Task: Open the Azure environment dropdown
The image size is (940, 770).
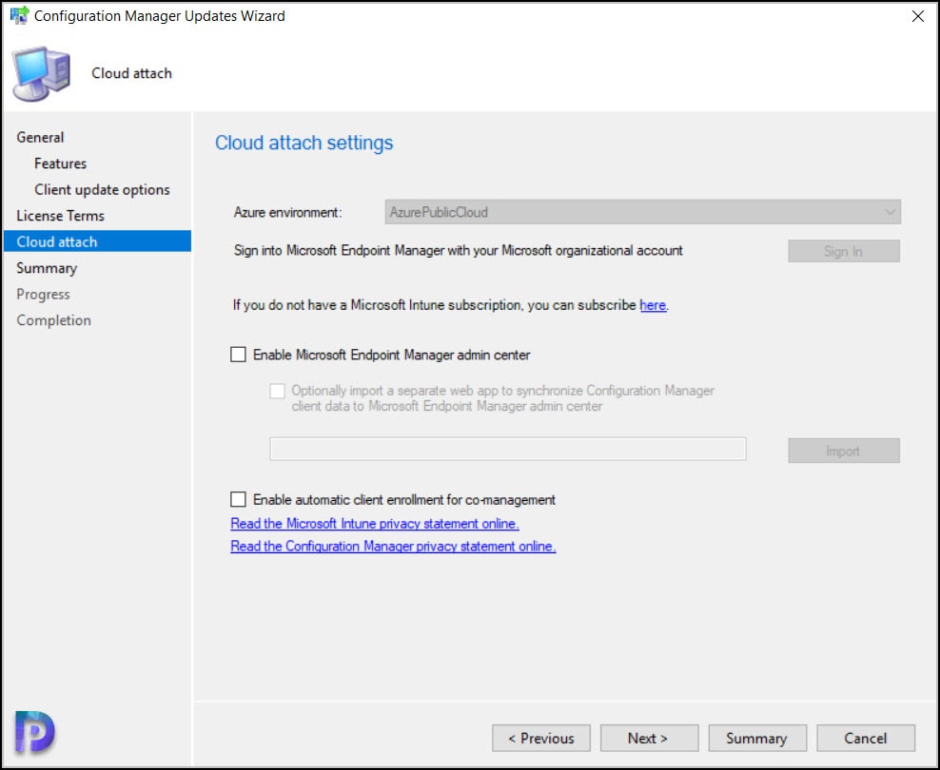Action: pos(642,212)
